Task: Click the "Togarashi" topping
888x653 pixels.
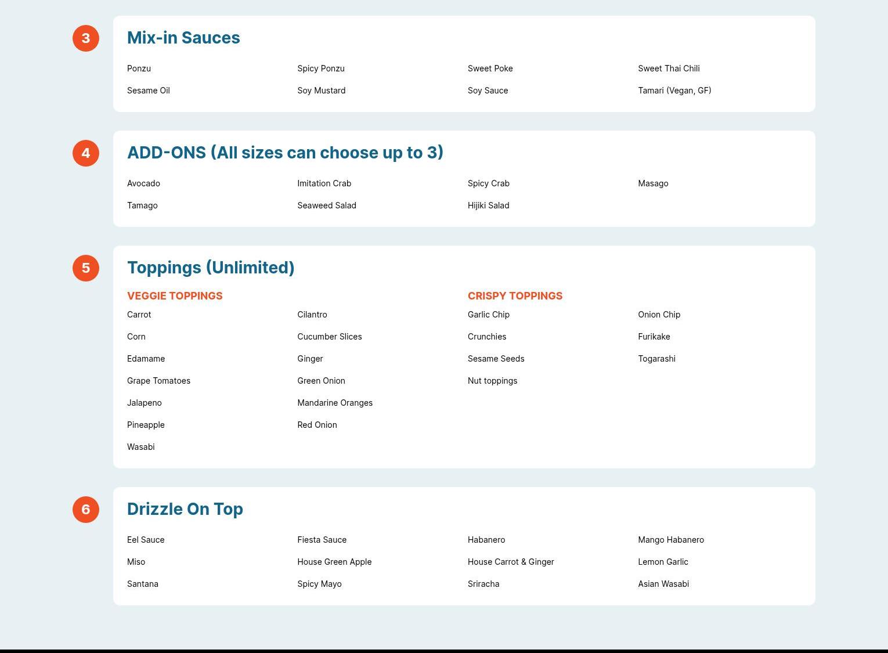Action: click(x=656, y=359)
